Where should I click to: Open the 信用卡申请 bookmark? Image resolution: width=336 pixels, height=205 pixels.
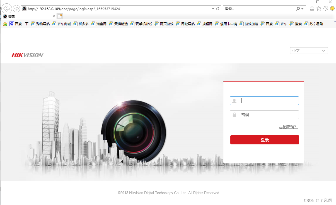click(x=226, y=24)
